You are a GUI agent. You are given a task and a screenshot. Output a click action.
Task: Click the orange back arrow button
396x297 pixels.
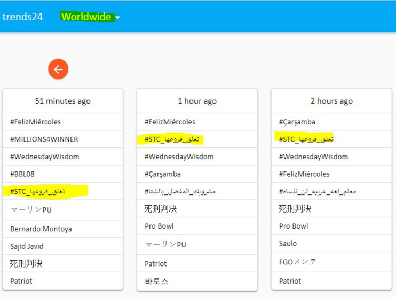point(58,69)
